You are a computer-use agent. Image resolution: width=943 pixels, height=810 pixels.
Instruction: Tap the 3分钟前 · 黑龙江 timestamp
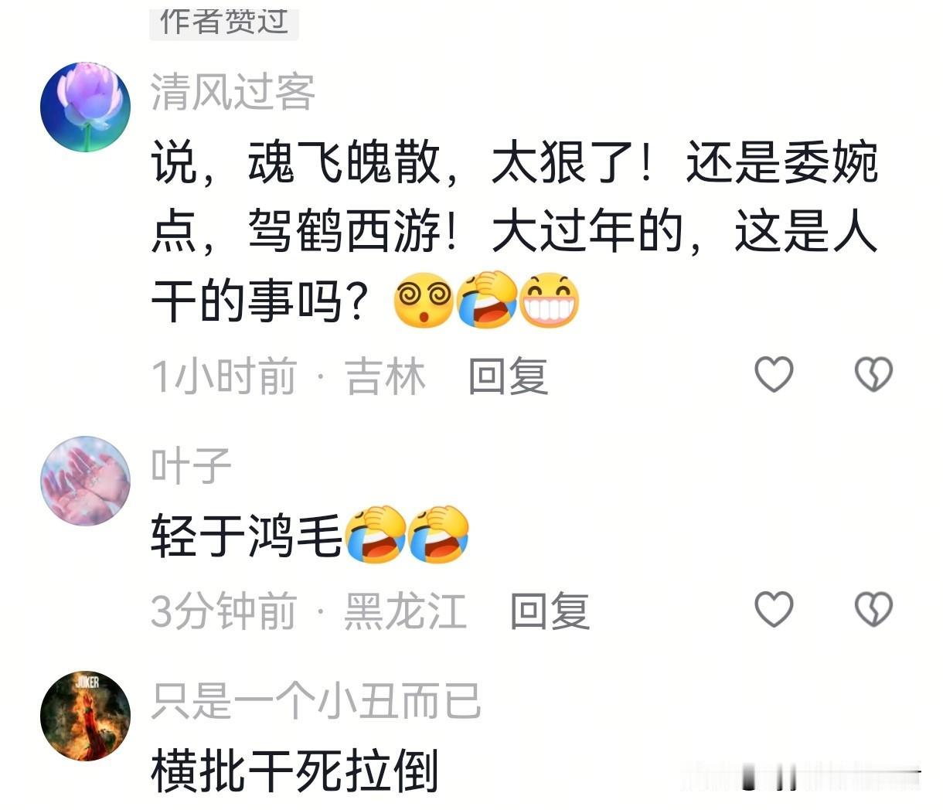point(308,611)
